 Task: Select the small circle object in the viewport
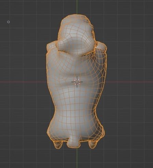[8, 22]
